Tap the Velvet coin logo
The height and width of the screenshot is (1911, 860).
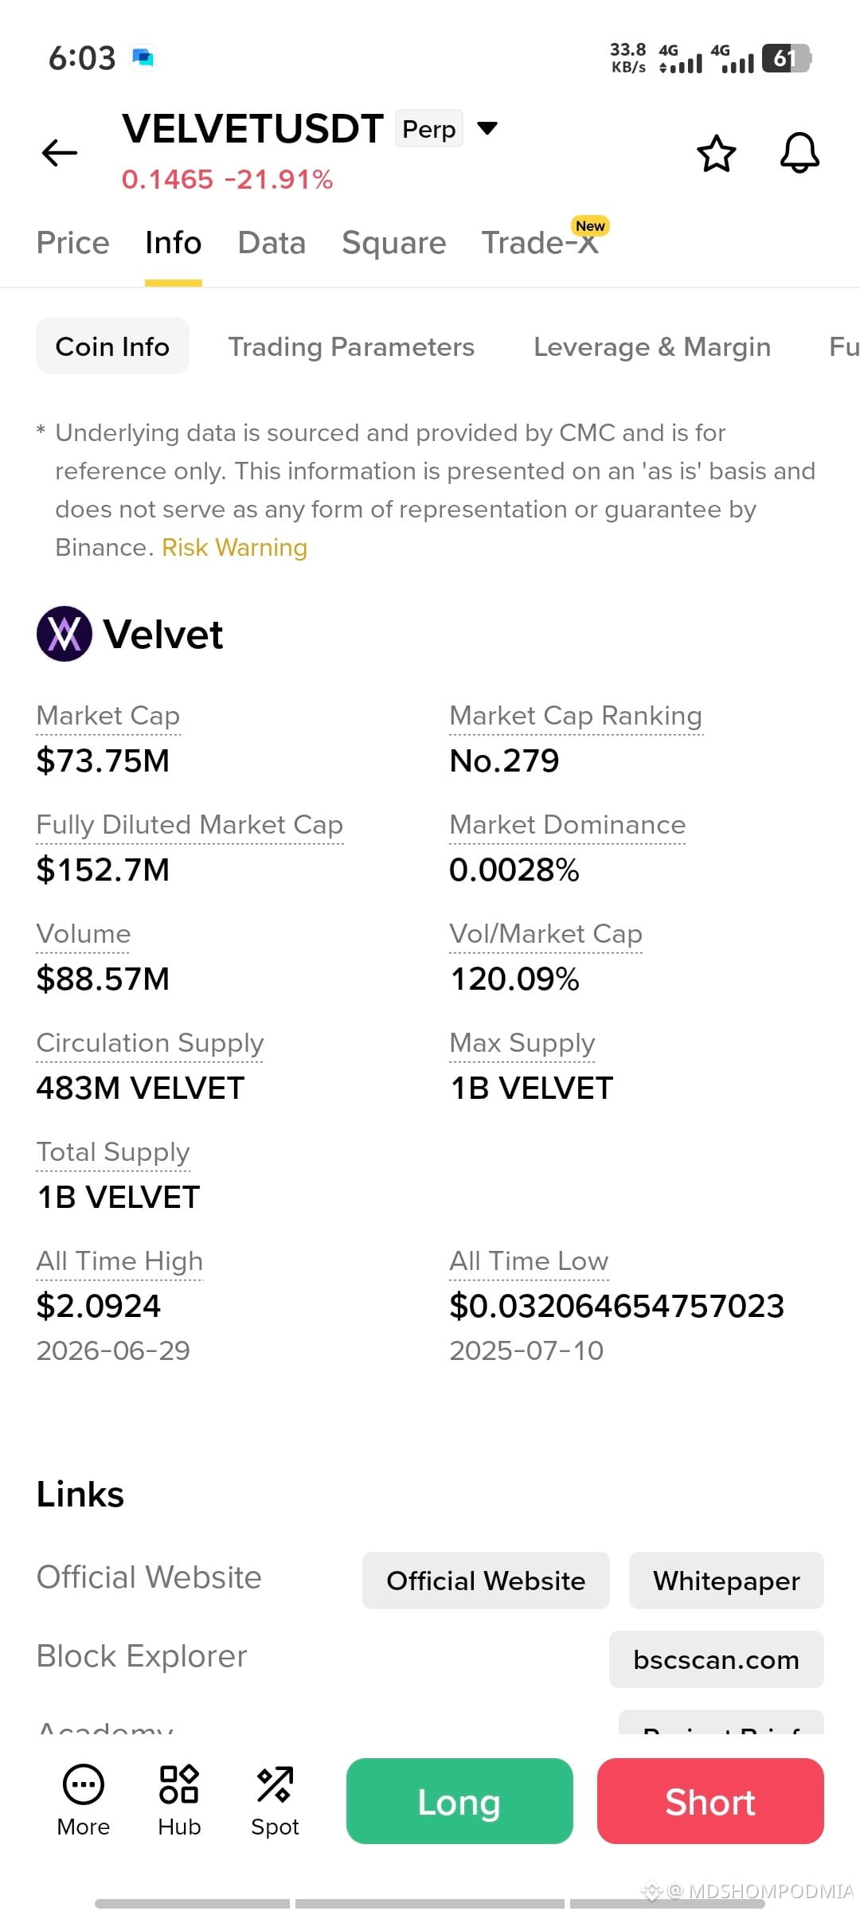coord(64,634)
